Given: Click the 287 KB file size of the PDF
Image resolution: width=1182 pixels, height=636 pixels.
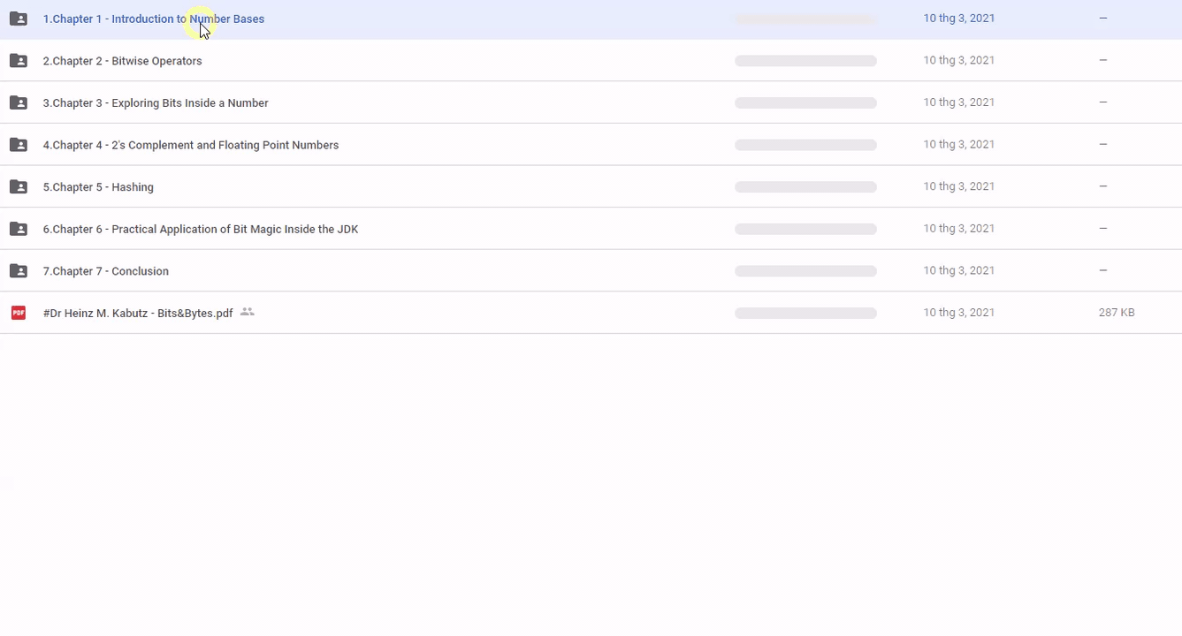Looking at the screenshot, I should [1116, 313].
